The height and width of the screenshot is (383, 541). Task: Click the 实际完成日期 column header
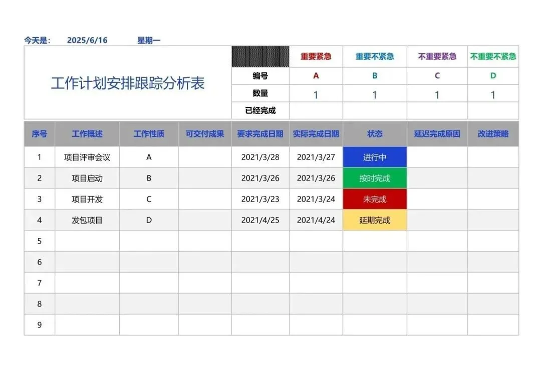pos(316,134)
